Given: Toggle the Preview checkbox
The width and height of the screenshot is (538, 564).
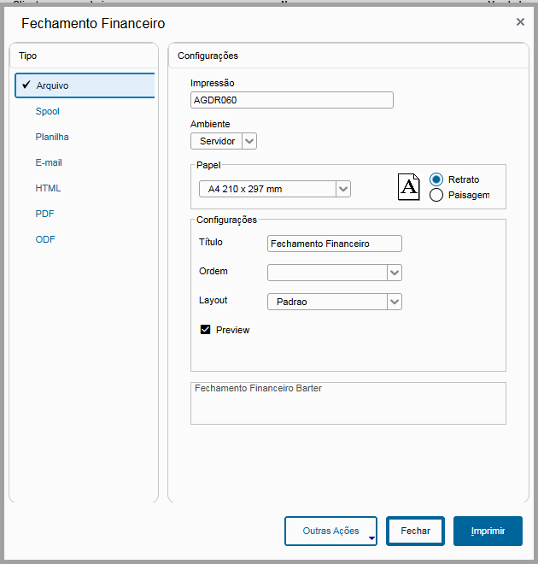Looking at the screenshot, I should tap(205, 330).
